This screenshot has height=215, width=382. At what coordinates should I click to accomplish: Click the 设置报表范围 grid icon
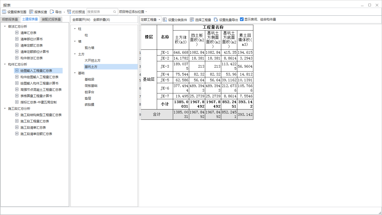(4, 12)
